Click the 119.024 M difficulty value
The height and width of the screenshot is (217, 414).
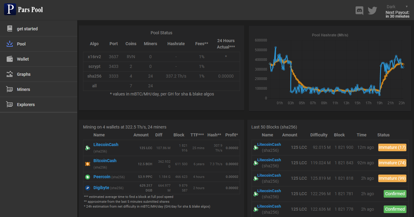320,163
